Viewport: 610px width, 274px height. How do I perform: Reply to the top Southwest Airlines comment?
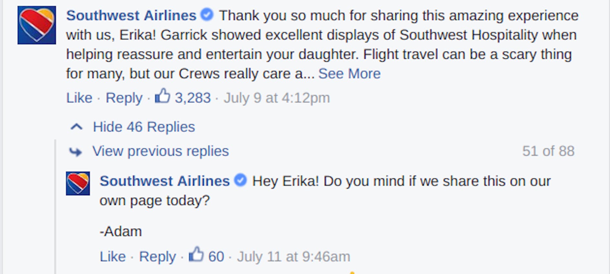coord(124,98)
